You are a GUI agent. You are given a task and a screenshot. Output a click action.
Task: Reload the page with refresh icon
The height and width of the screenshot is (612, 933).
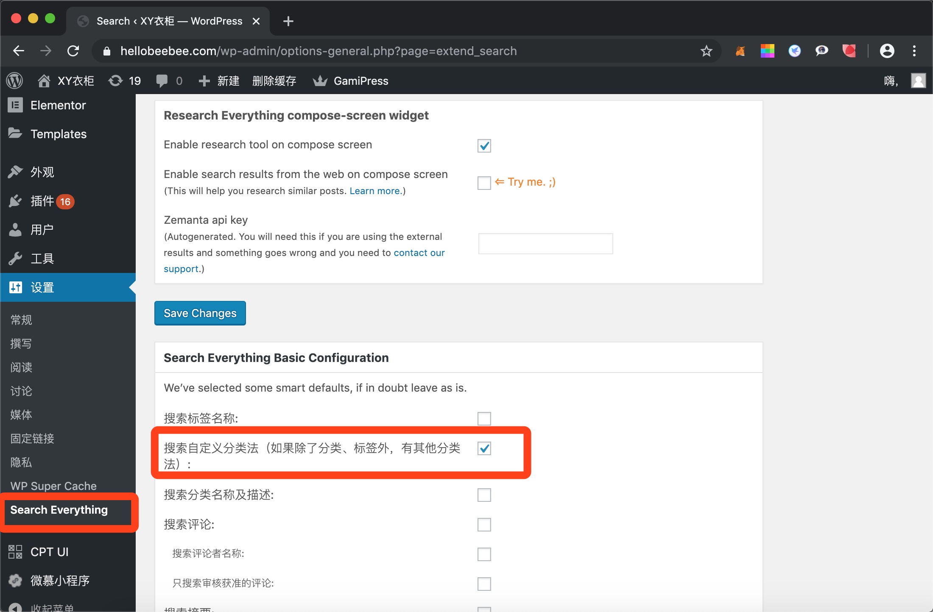coord(73,51)
